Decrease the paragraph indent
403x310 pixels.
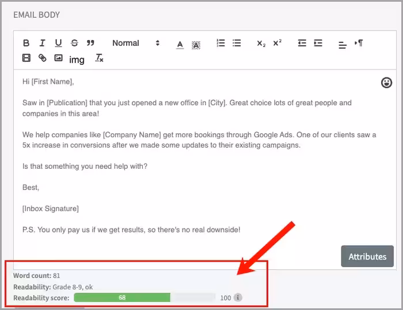pyautogui.click(x=302, y=43)
